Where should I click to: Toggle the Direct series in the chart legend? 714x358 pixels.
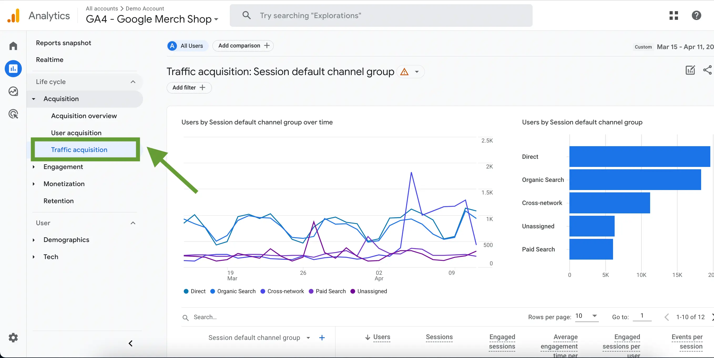tap(194, 291)
